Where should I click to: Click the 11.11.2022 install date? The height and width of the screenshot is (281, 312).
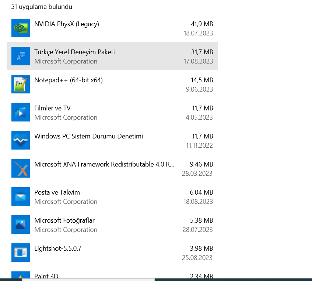(199, 145)
